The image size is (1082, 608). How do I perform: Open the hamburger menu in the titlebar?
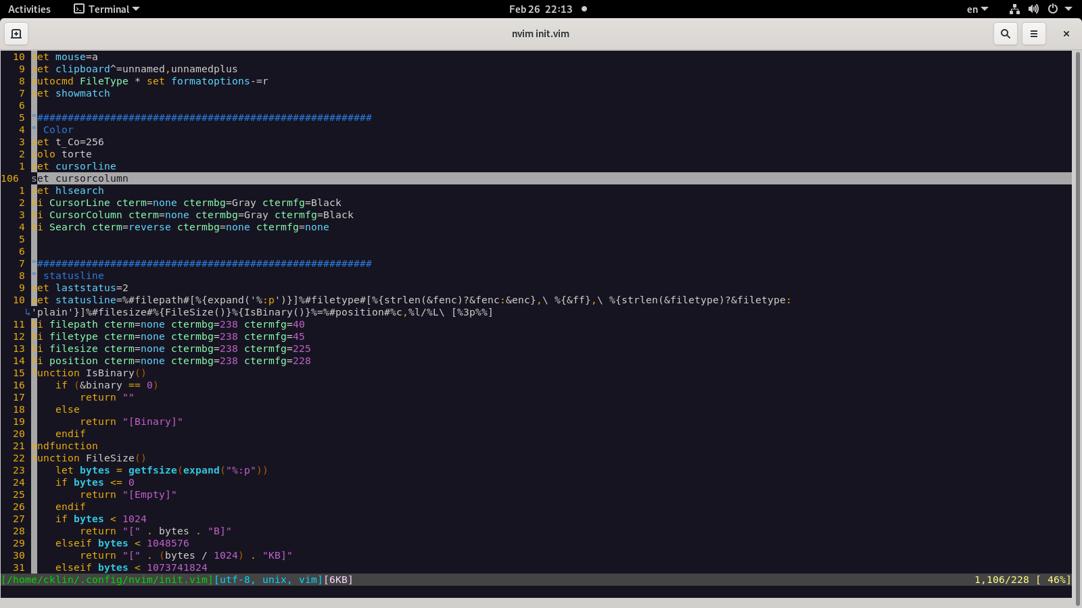1034,33
